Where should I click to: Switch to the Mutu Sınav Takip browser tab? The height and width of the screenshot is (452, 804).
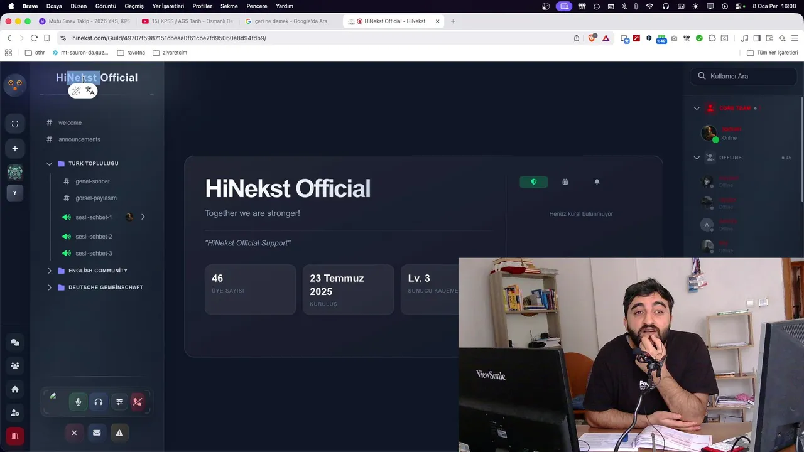tap(85, 21)
